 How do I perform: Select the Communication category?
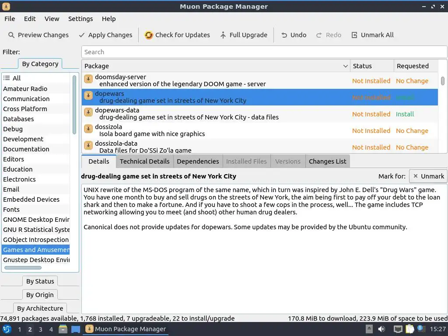coord(36,99)
